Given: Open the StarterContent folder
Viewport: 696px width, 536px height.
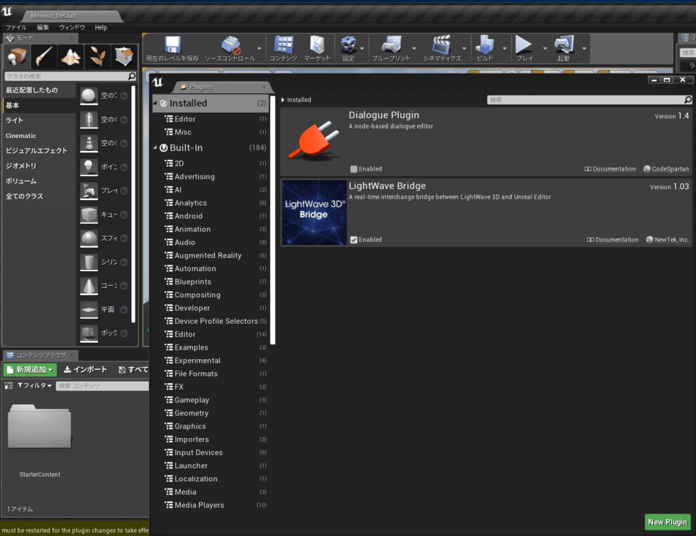Looking at the screenshot, I should [x=39, y=426].
